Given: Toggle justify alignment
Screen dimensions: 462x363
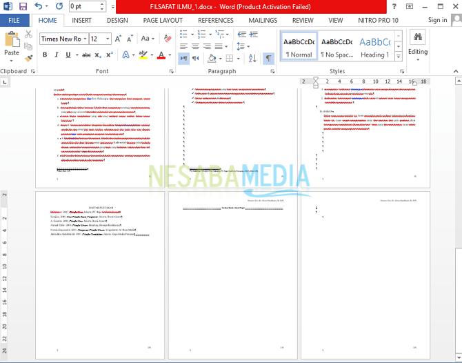Looking at the screenshot, I should point(219,46).
